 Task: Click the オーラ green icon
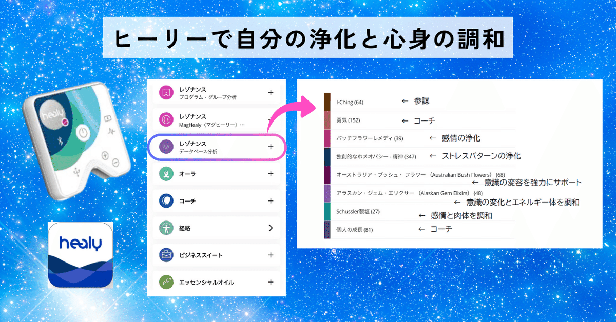click(166, 174)
